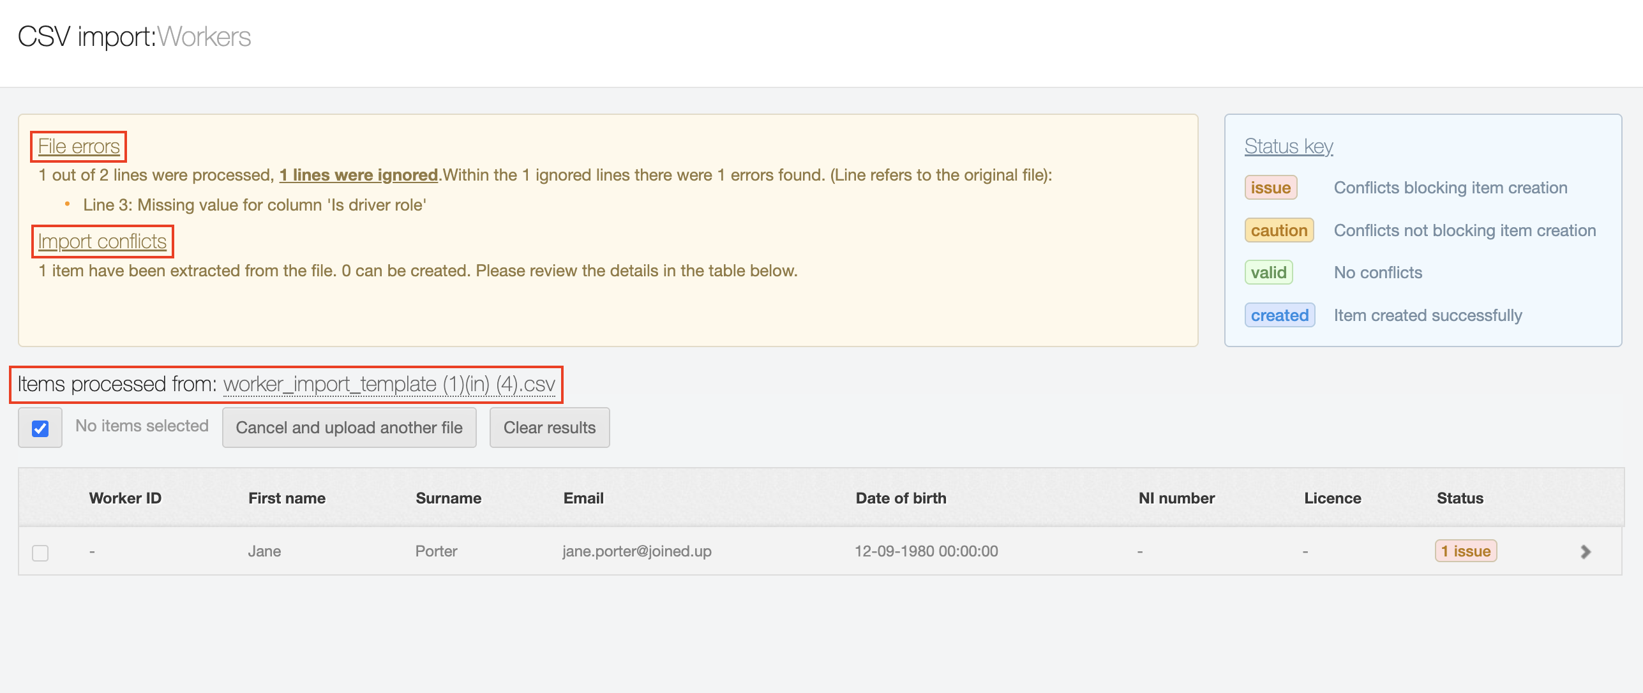Toggle the select-all items checkbox

point(40,428)
